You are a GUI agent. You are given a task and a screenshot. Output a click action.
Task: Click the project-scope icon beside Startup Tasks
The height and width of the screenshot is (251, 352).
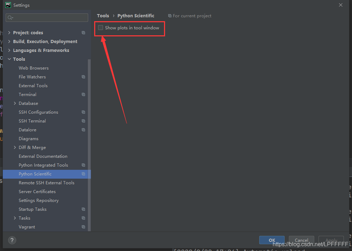coord(84,209)
